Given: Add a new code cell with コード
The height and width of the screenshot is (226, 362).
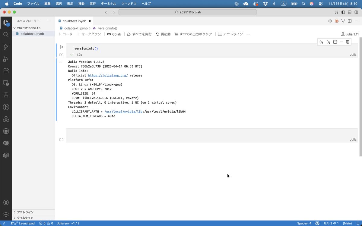Looking at the screenshot, I should coord(65,34).
